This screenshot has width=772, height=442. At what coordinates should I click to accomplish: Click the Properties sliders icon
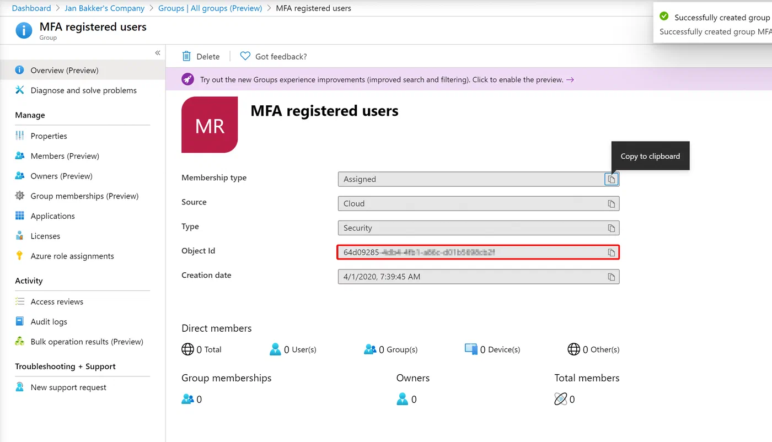coord(19,136)
